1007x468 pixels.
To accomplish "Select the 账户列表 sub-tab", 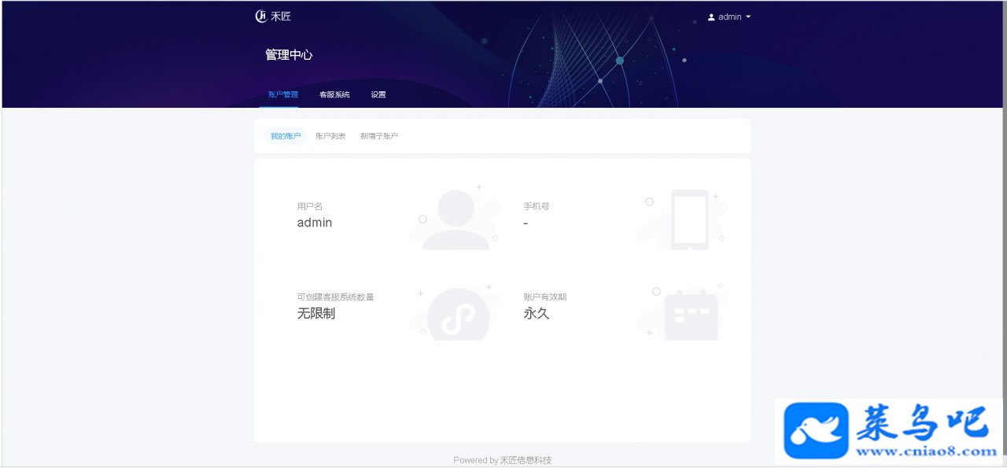I will click(330, 136).
